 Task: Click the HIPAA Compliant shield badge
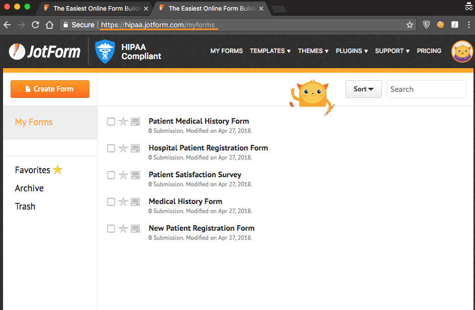coord(105,51)
